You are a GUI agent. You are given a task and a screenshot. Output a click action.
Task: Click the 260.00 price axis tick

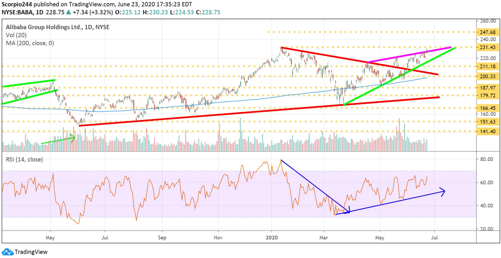[487, 21]
